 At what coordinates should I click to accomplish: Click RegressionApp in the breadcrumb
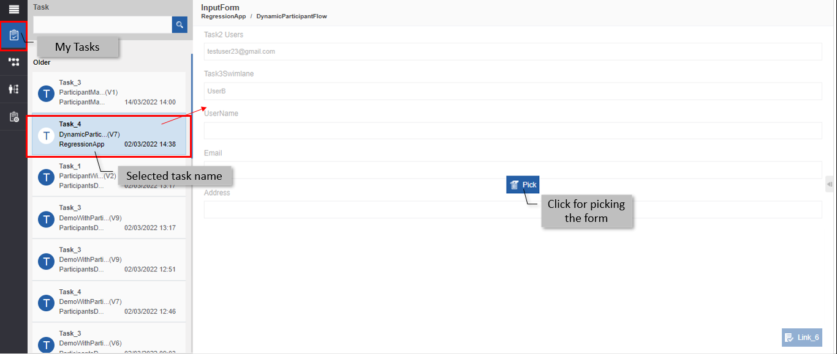point(224,17)
